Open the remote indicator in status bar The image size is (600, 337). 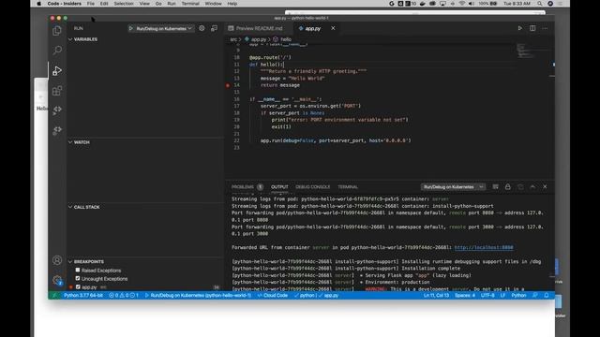tap(54, 296)
